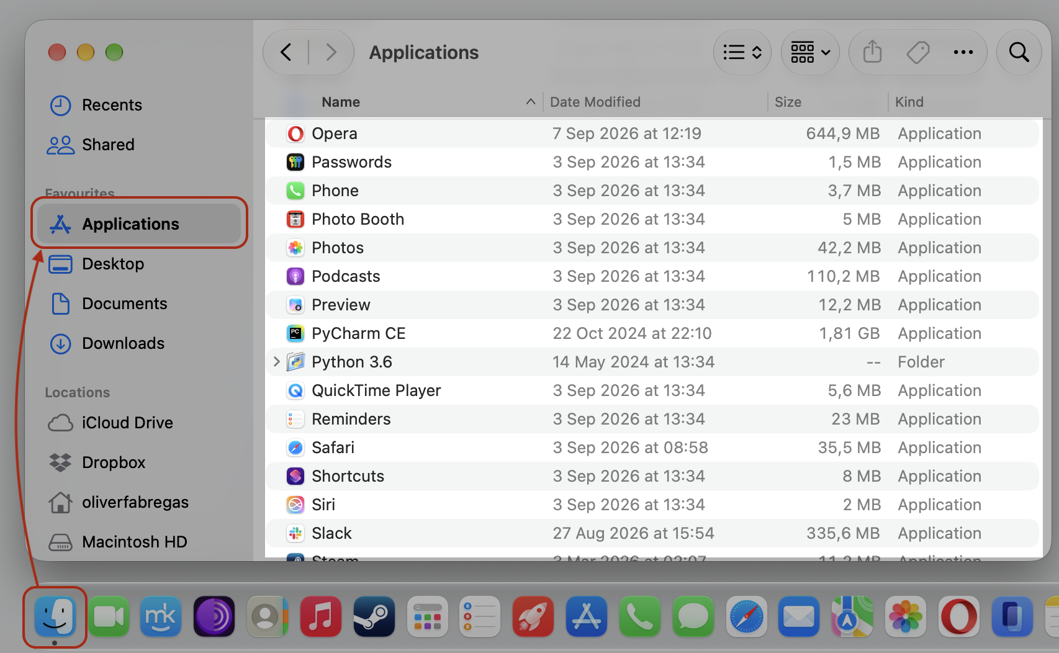Select the QuickTime Player app icon
This screenshot has width=1059, height=653.
click(x=295, y=390)
